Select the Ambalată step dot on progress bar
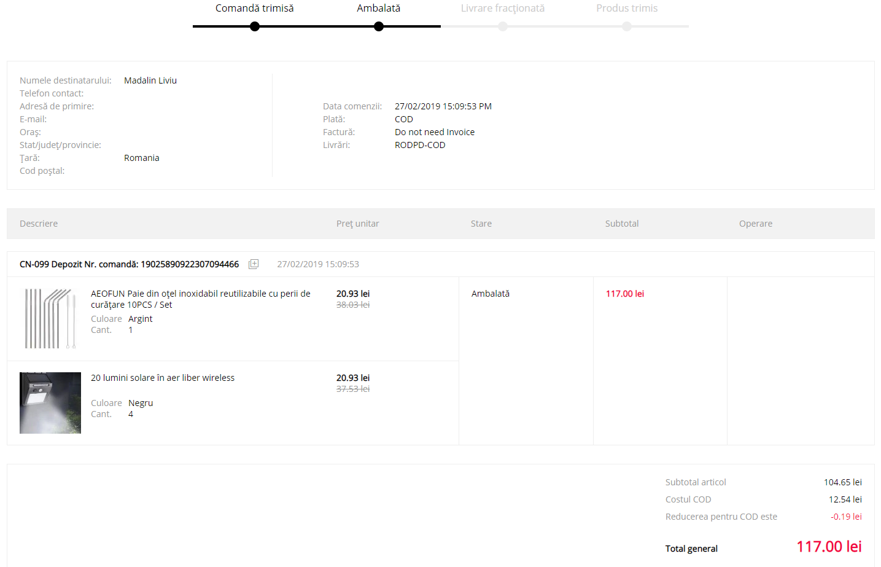This screenshot has height=567, width=881. pos(379,26)
